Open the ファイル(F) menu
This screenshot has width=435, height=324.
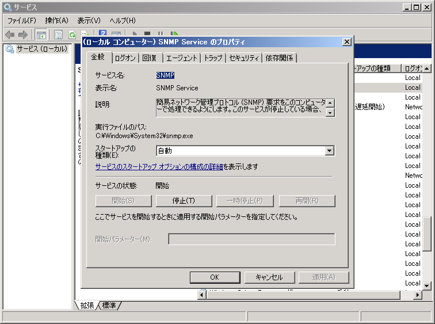point(22,21)
